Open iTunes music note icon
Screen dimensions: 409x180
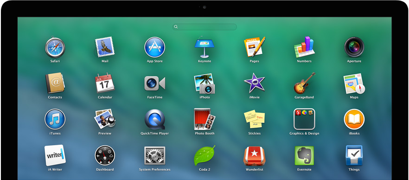click(55, 119)
